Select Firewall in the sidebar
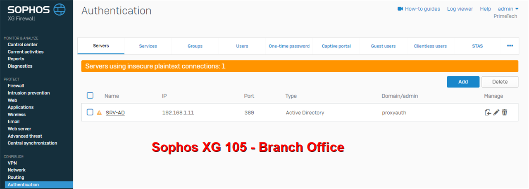This screenshot has width=529, height=189. pyautogui.click(x=16, y=86)
